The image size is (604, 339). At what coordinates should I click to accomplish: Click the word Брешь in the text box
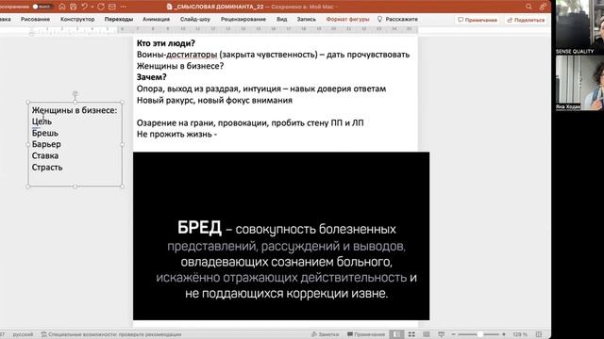pos(45,133)
